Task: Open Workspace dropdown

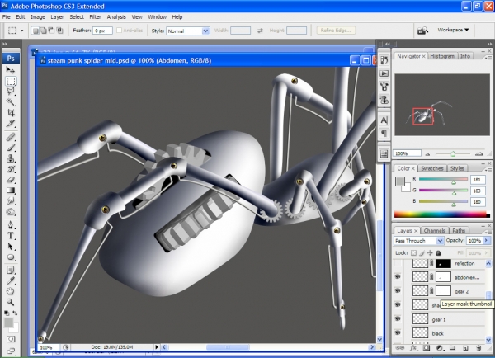Action: (x=453, y=30)
